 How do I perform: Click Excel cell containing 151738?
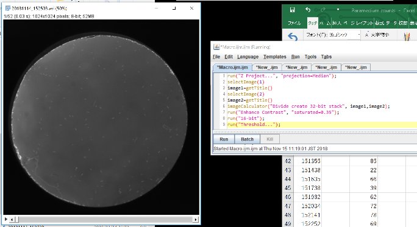point(308,188)
